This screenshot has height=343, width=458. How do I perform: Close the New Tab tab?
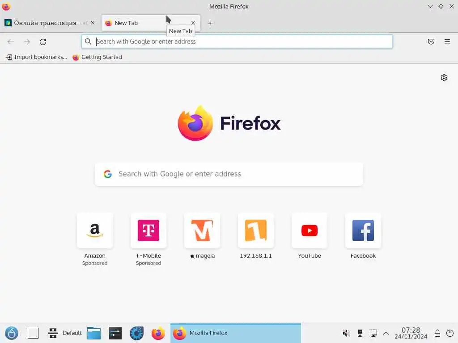point(193,23)
